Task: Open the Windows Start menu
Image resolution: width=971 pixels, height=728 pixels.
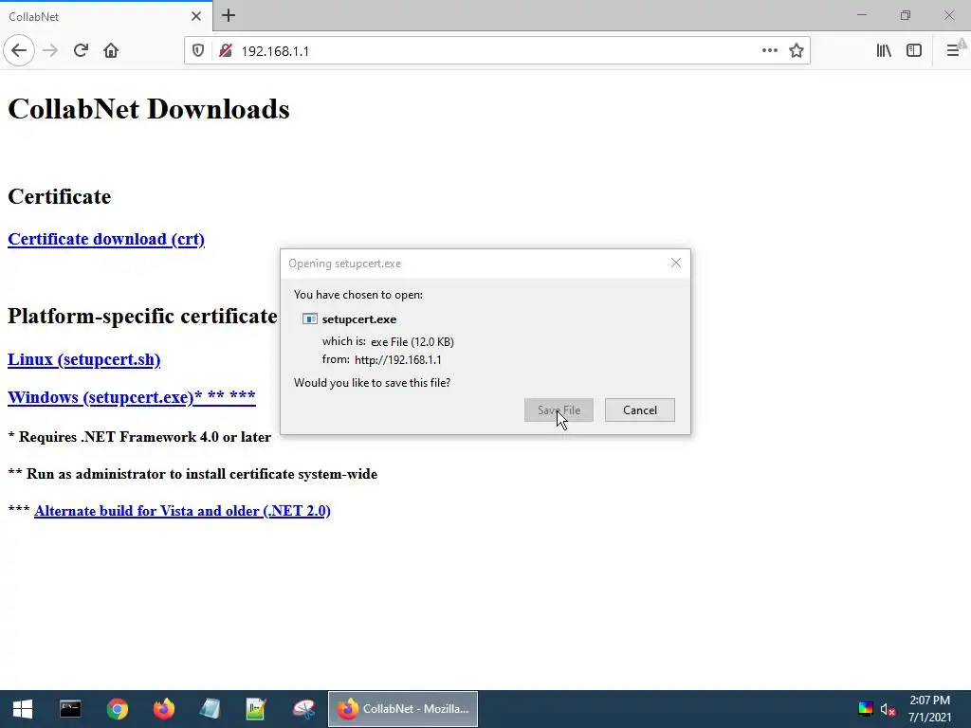Action: [23, 709]
